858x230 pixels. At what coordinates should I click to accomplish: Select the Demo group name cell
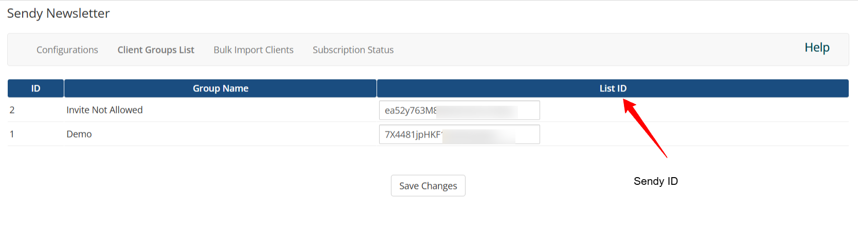pos(79,134)
